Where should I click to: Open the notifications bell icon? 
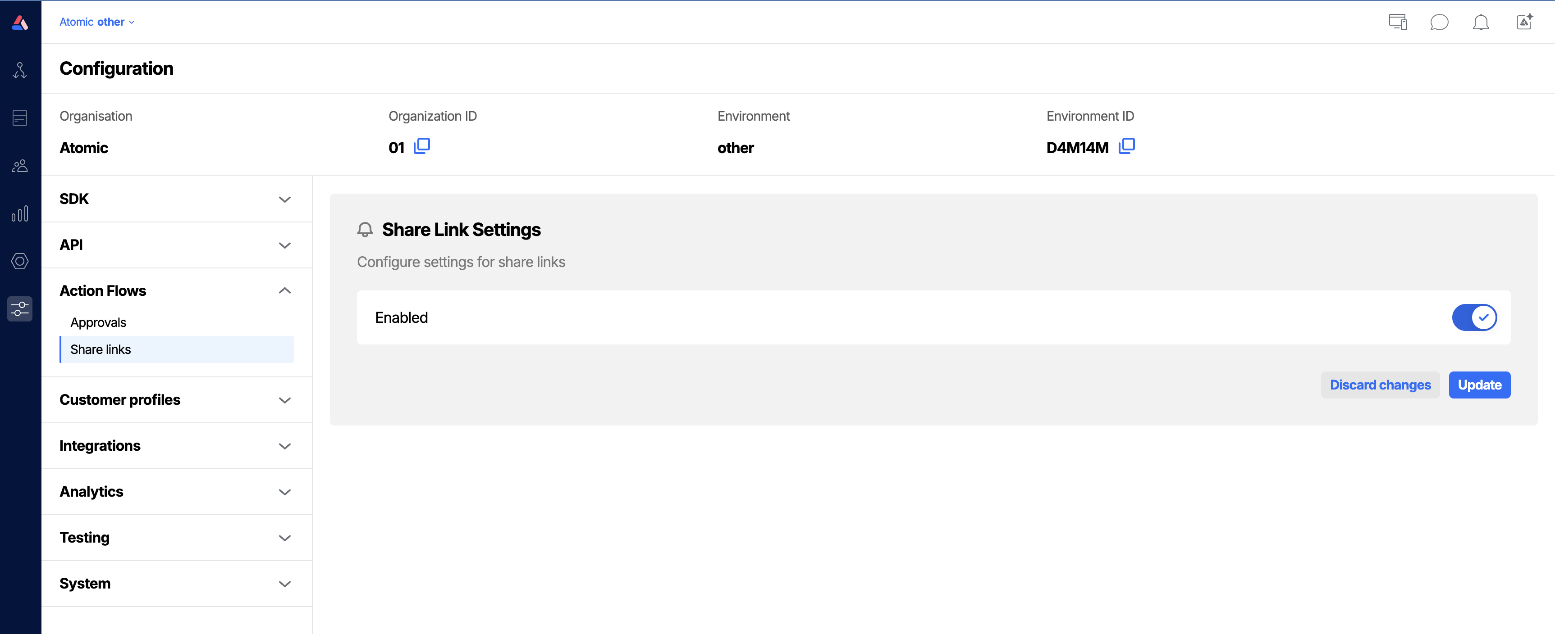pyautogui.click(x=1482, y=23)
